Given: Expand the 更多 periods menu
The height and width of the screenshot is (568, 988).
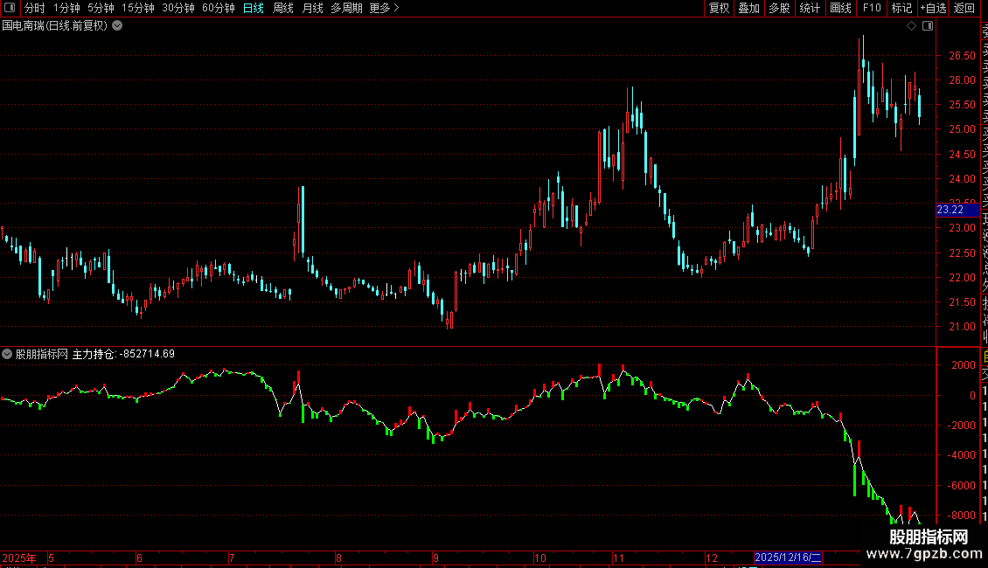Looking at the screenshot, I should pyautogui.click(x=385, y=8).
